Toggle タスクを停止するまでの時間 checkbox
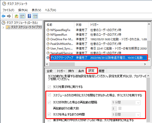 (49, 114)
